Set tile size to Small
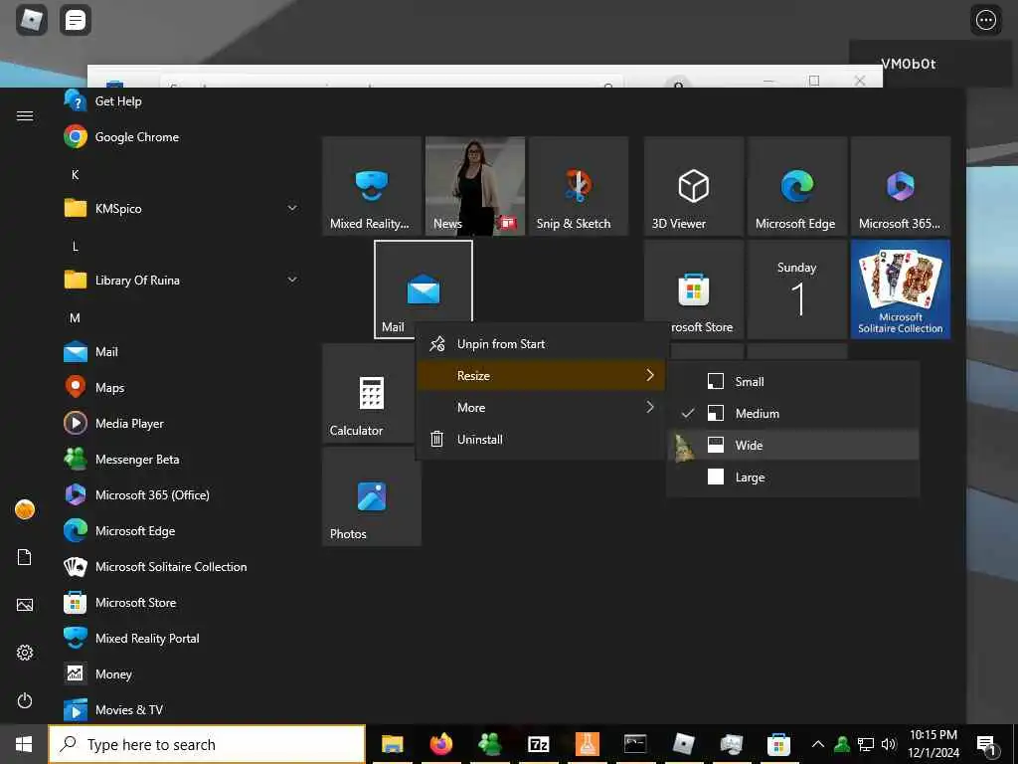The height and width of the screenshot is (764, 1018). point(792,381)
